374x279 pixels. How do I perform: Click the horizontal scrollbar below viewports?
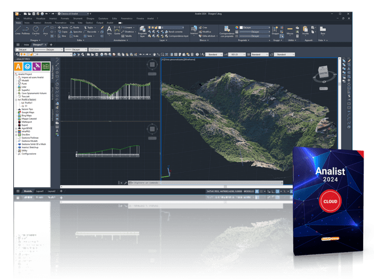click(177, 187)
